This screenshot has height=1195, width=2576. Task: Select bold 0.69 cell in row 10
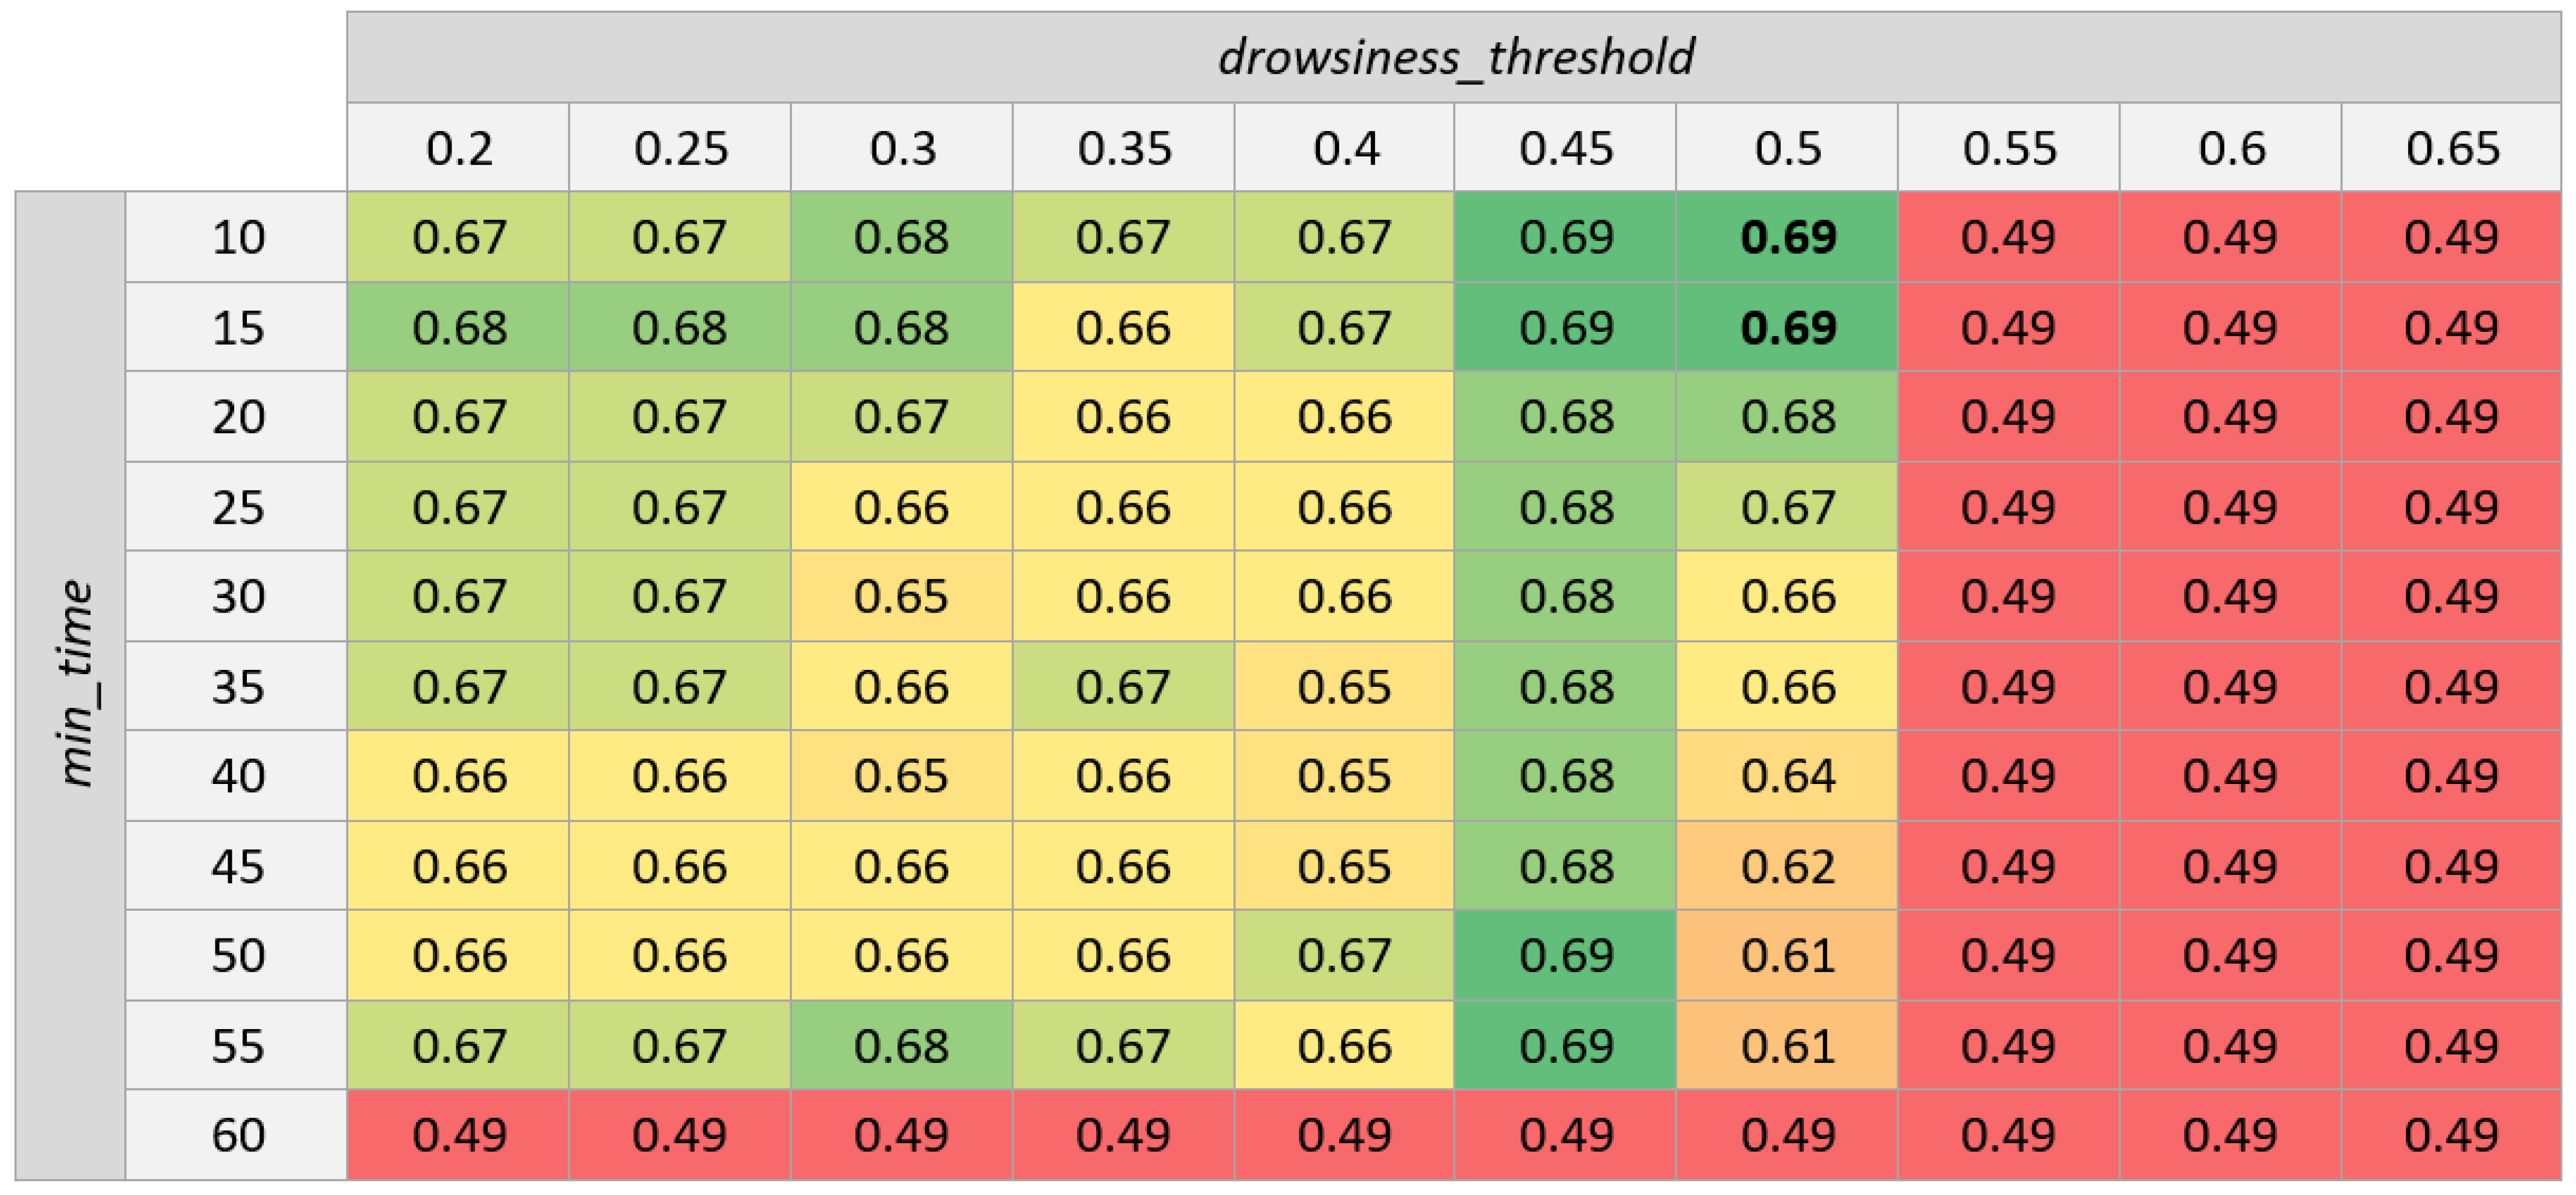pyautogui.click(x=1787, y=237)
